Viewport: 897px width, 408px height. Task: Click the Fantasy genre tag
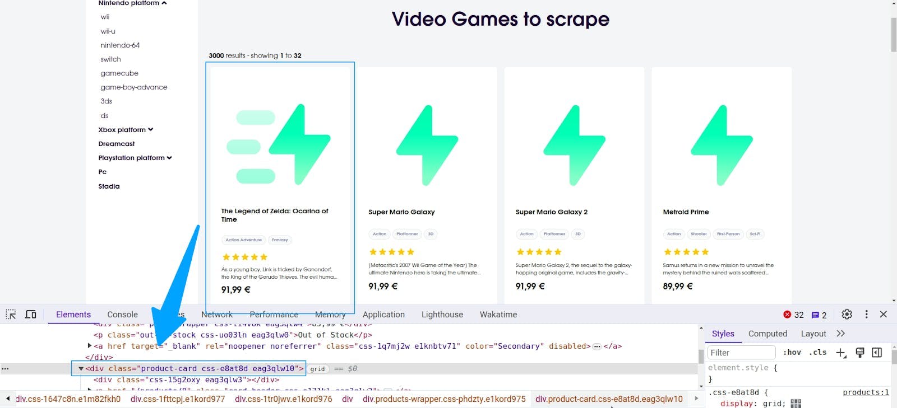280,240
